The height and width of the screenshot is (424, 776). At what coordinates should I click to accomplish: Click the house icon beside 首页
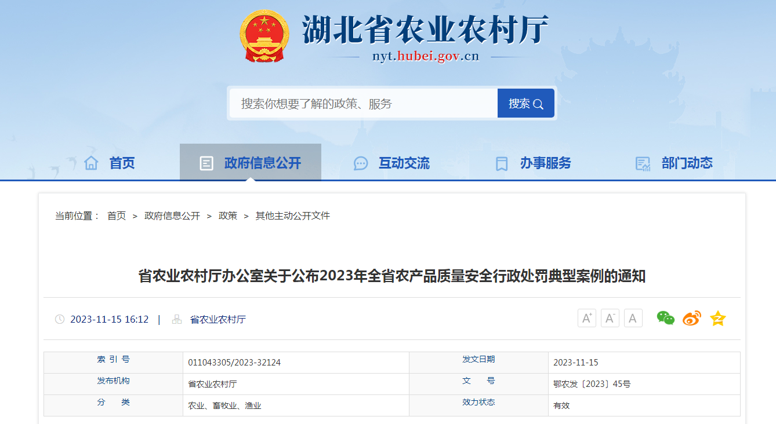[91, 163]
